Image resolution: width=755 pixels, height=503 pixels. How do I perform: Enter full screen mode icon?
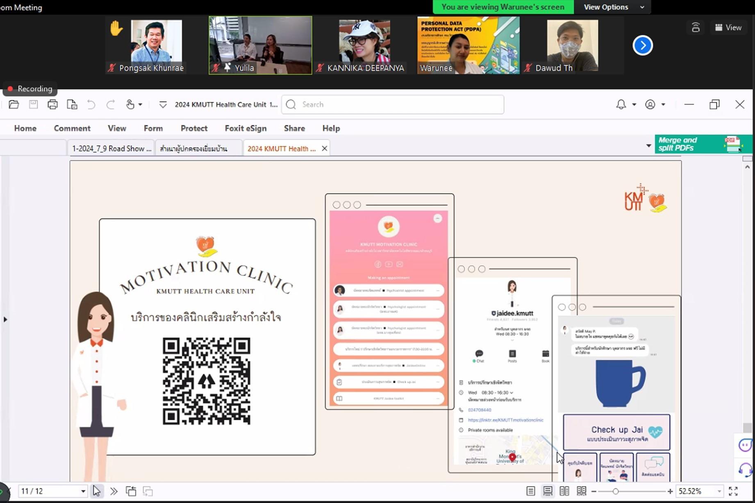coord(733,491)
